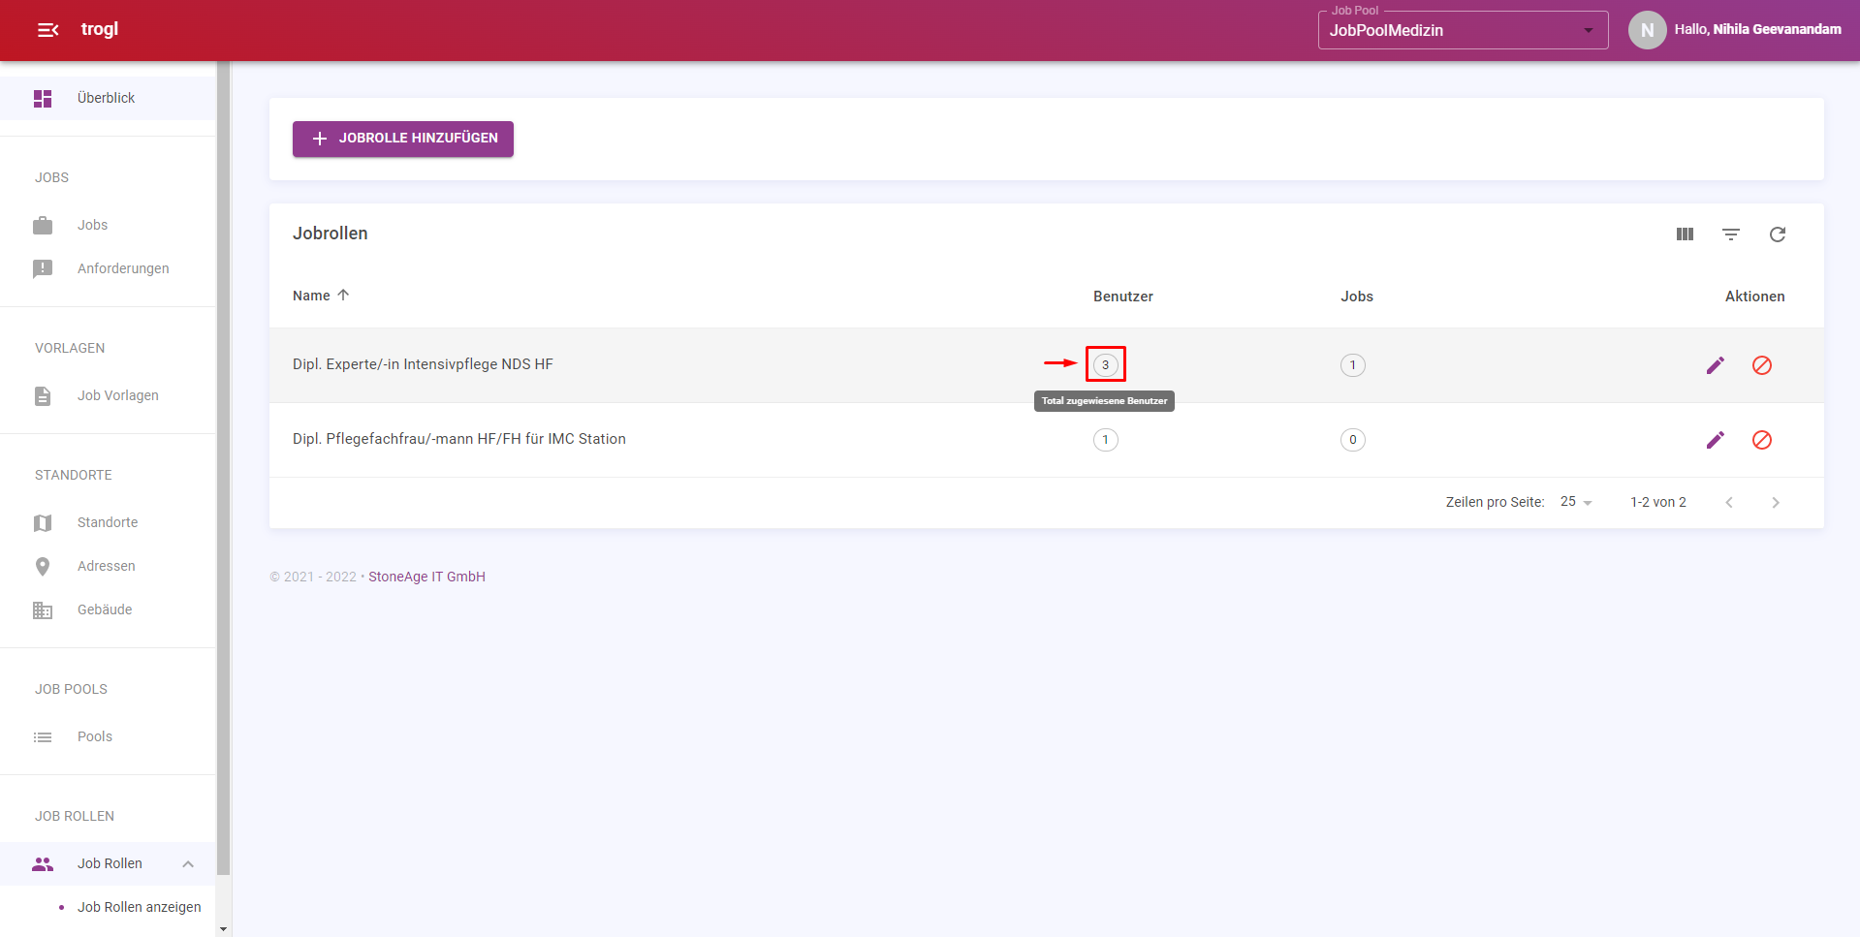Click jobs count badge 0 for Pflegefachfrau row
This screenshot has width=1860, height=937.
coord(1353,440)
